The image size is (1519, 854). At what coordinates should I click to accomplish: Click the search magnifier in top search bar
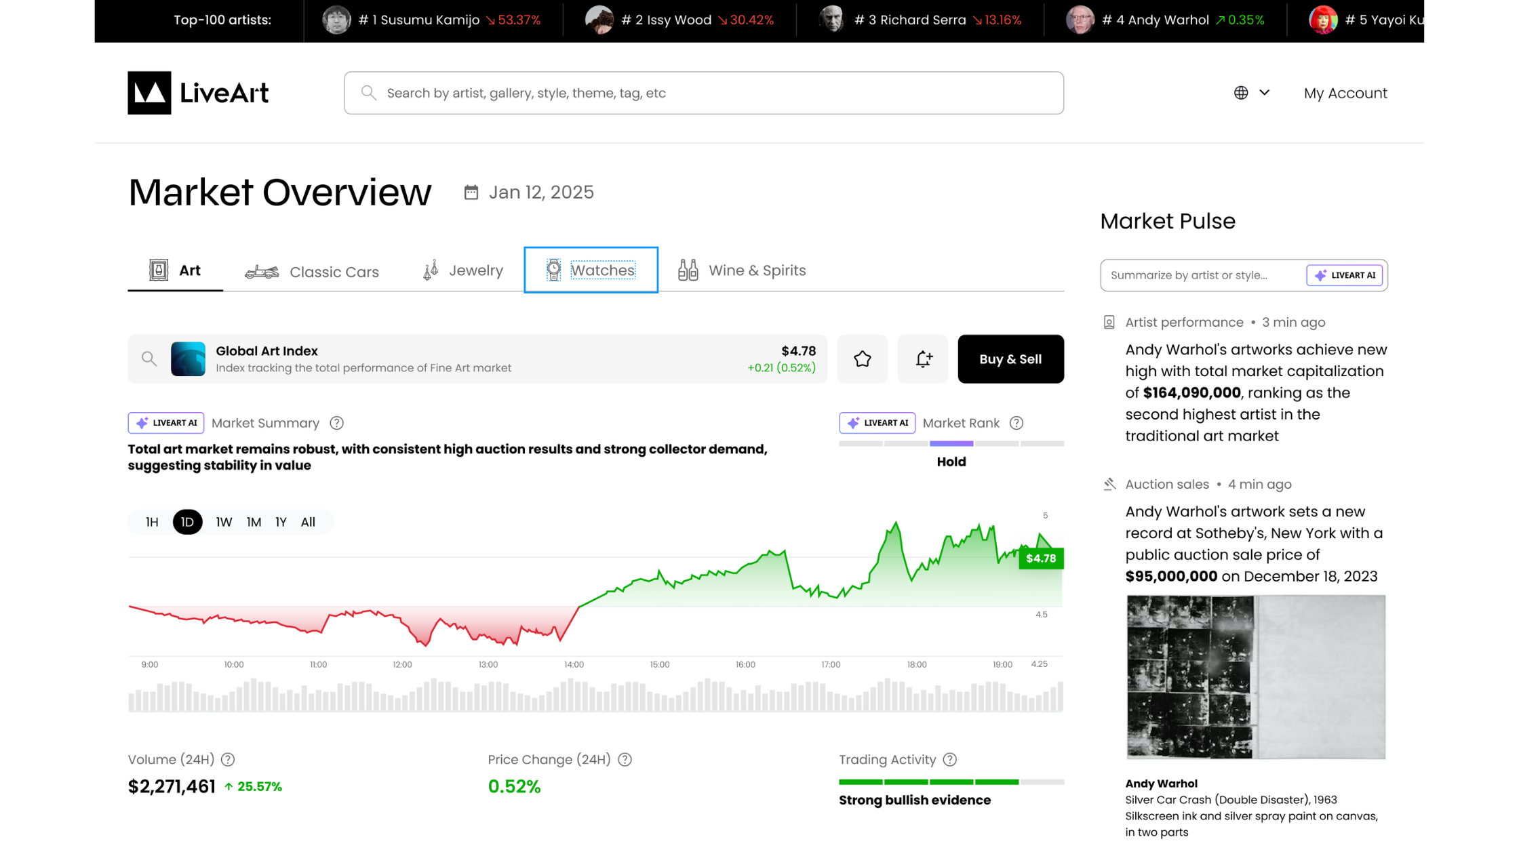[x=369, y=93]
